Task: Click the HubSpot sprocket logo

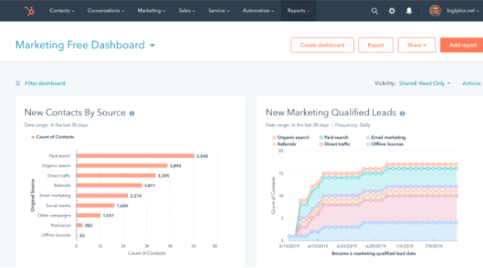Action: coord(29,11)
